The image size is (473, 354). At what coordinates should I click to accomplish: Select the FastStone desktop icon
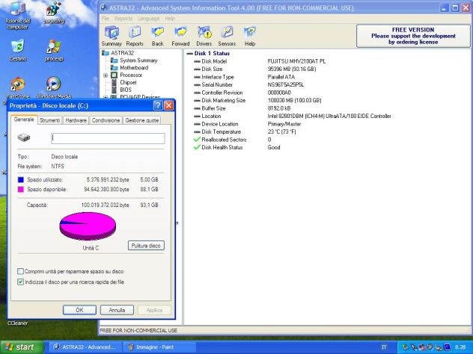tap(18, 87)
